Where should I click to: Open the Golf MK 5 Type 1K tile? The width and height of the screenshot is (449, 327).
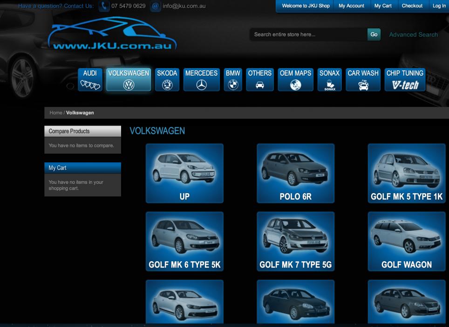pyautogui.click(x=407, y=173)
